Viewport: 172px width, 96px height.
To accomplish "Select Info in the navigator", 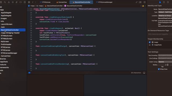I will pos(2,21).
